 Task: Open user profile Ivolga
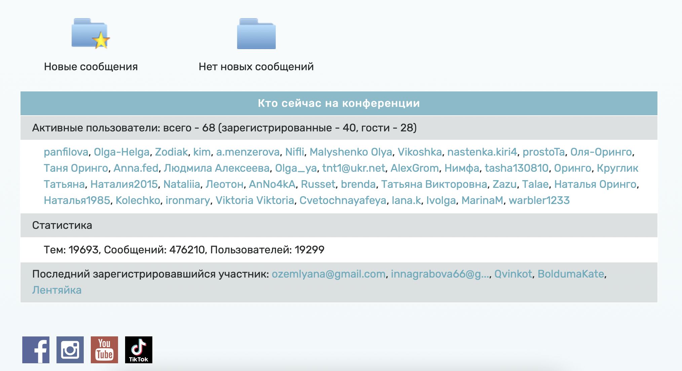click(441, 200)
